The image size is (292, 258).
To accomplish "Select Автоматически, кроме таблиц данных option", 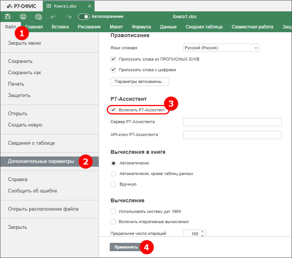I will click(114, 174).
